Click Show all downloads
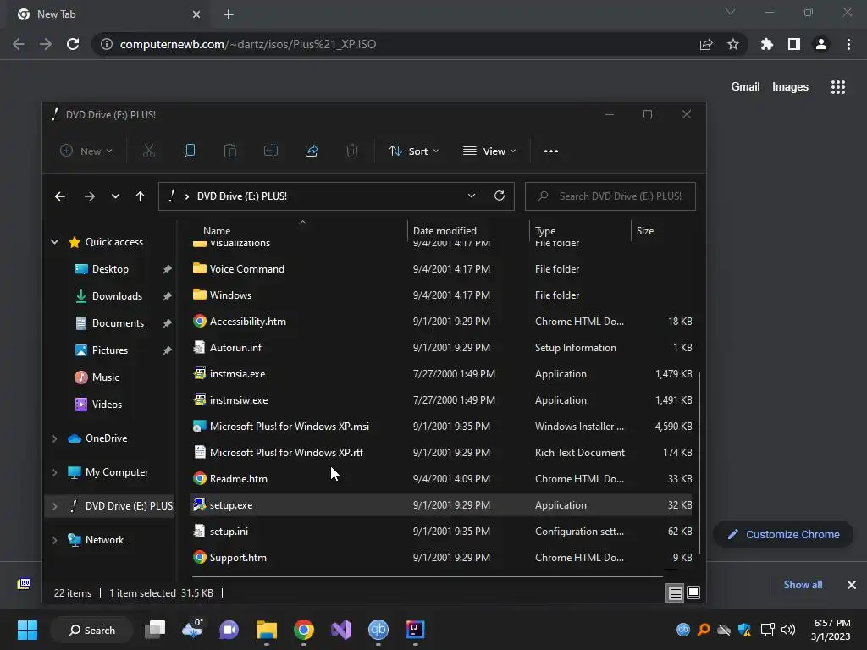Screen dimensions: 867x650 803,585
